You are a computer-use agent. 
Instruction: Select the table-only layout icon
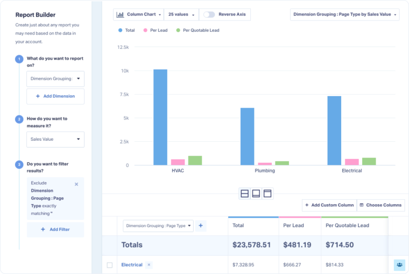(x=267, y=193)
